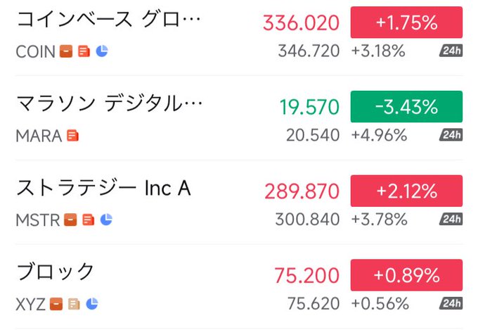This screenshot has width=478, height=330.
Task: Tap the 24h badge in the MSTR row
Action: click(451, 220)
